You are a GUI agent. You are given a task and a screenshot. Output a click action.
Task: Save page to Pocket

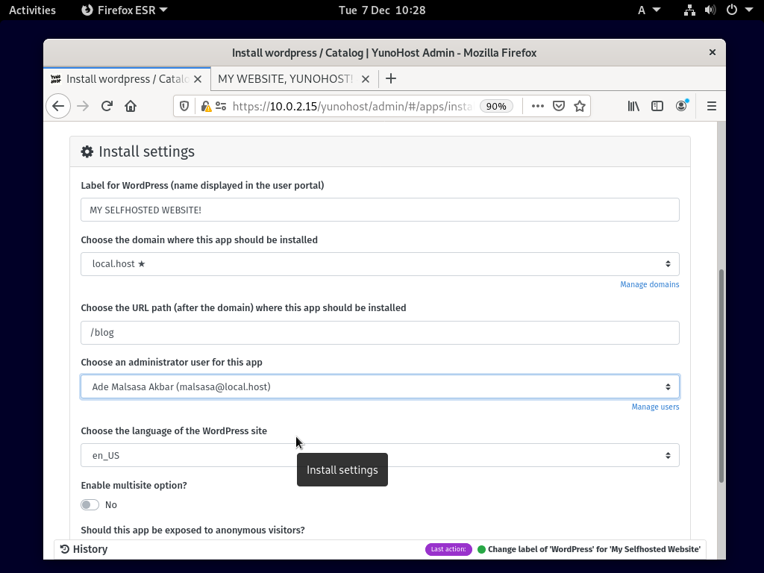(559, 106)
